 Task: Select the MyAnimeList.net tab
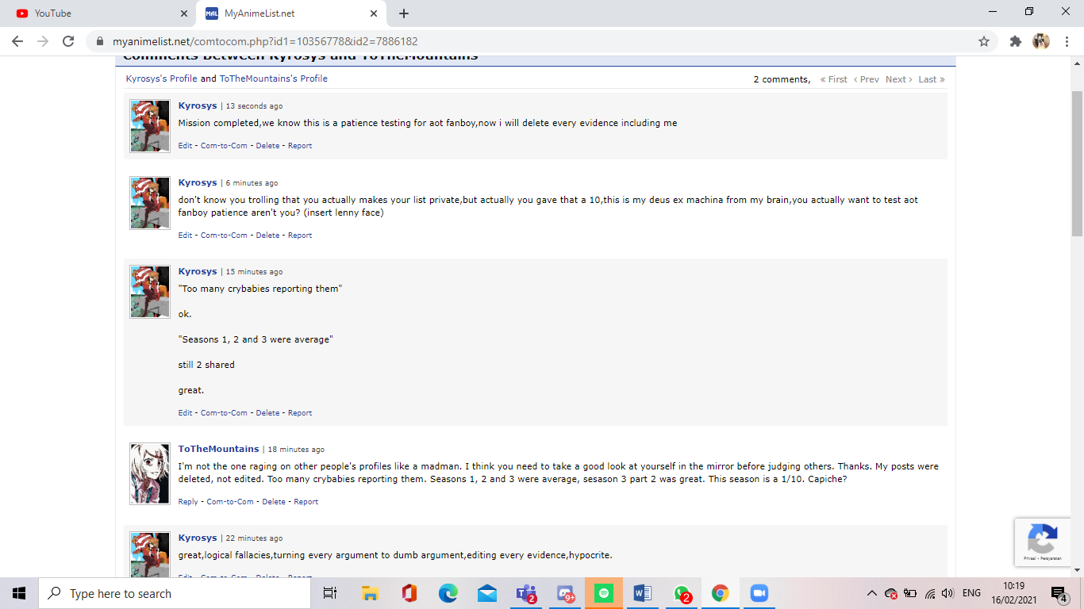tap(291, 13)
